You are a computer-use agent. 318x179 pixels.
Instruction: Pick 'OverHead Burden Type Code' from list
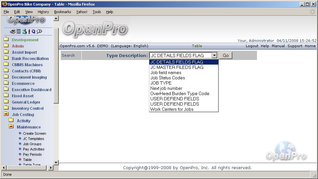point(180,93)
